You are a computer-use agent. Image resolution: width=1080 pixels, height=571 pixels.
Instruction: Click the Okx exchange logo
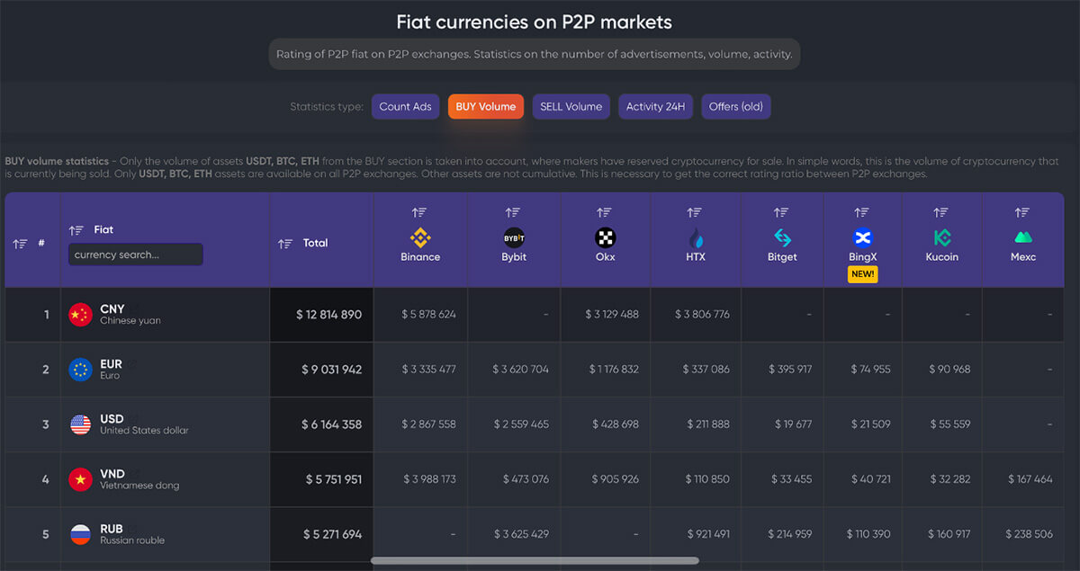click(605, 237)
